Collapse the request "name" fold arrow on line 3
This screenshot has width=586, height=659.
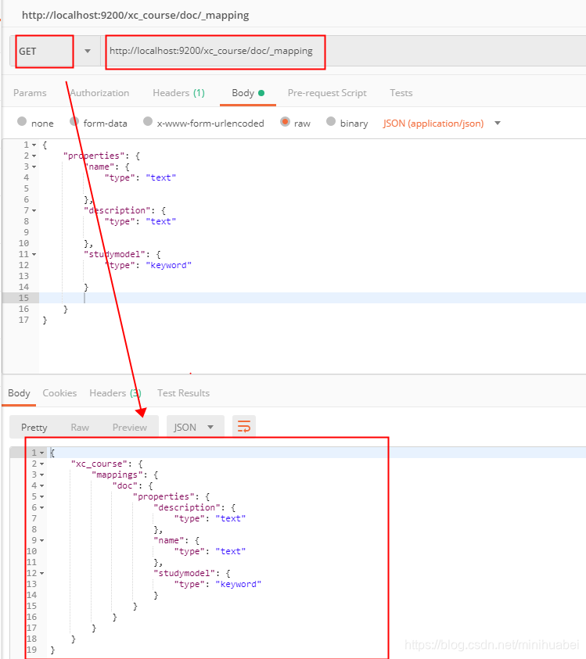point(34,167)
